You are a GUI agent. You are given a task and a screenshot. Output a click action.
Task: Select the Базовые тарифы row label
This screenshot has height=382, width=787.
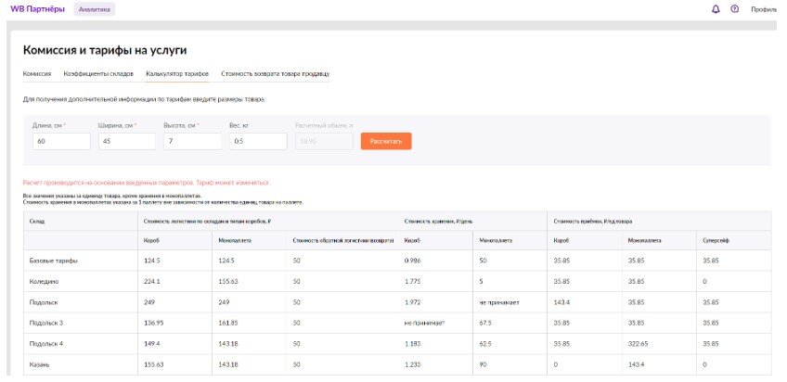(54, 261)
